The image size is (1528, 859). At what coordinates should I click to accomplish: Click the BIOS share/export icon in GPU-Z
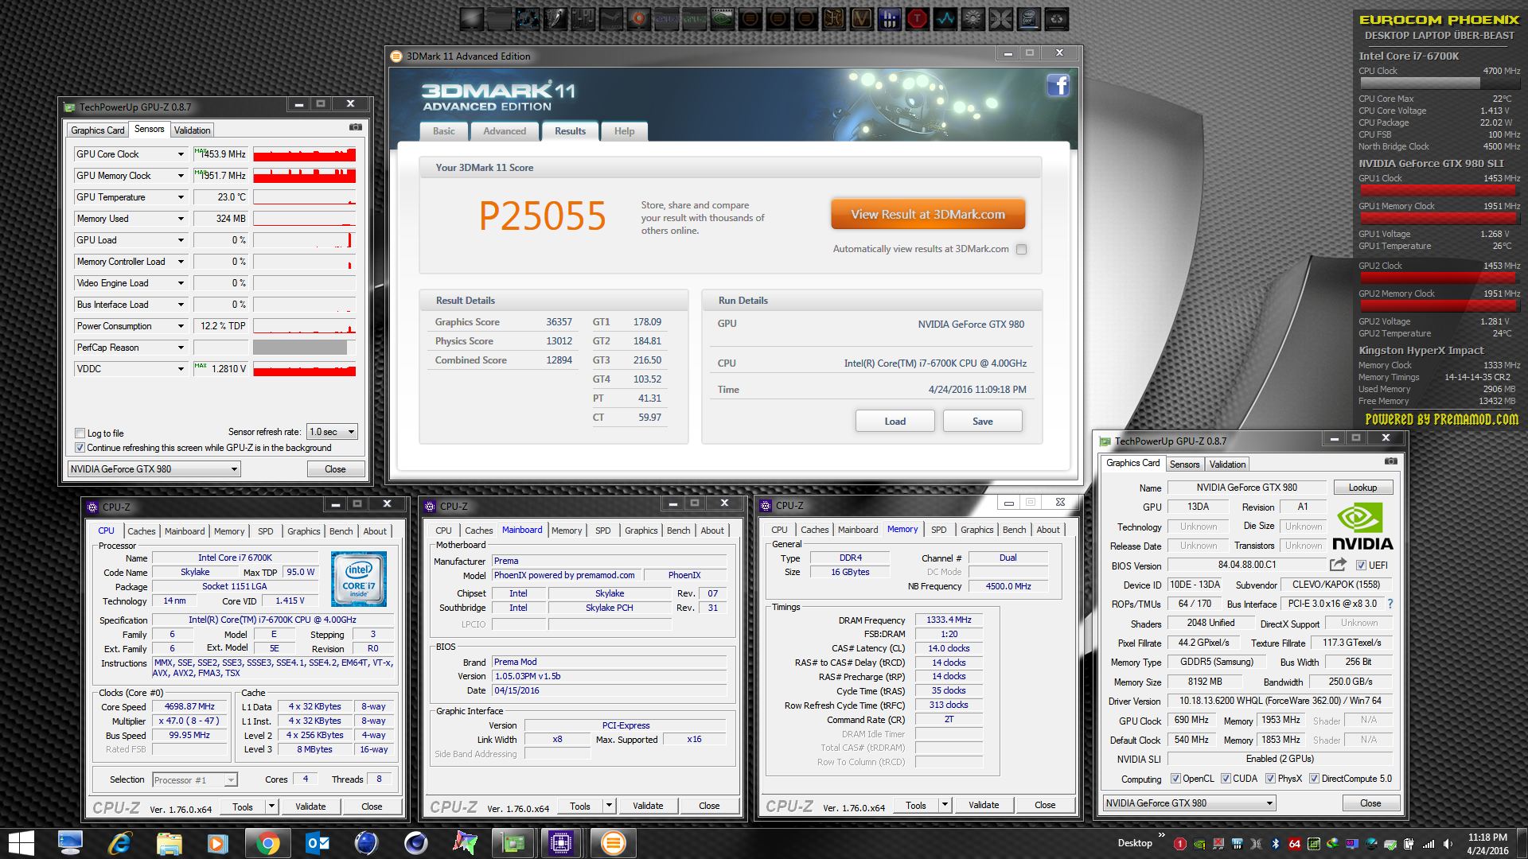pos(1338,565)
